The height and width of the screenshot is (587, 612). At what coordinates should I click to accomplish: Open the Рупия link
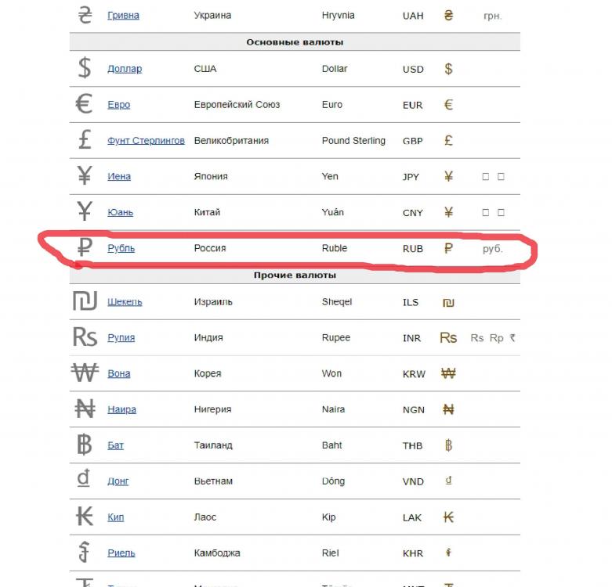tap(121, 338)
